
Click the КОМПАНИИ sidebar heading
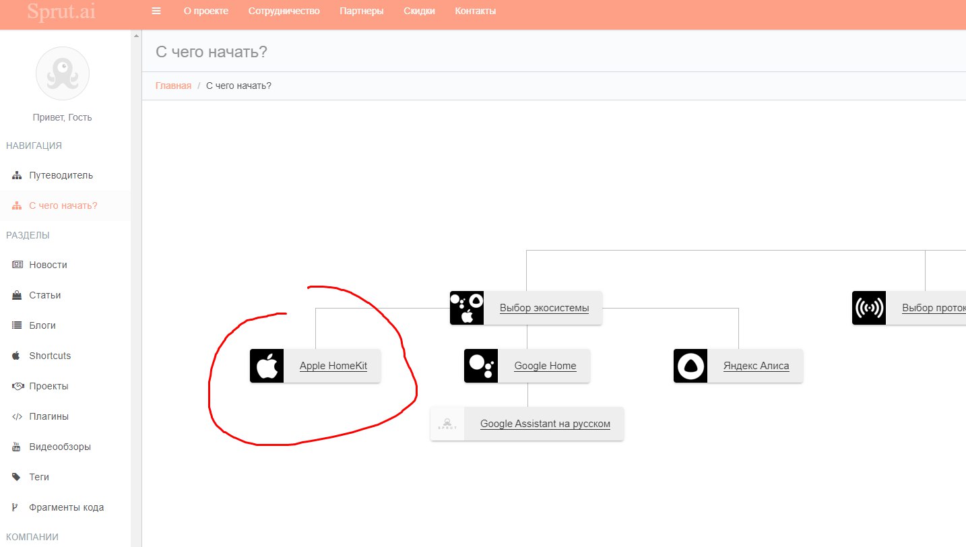coord(32,537)
